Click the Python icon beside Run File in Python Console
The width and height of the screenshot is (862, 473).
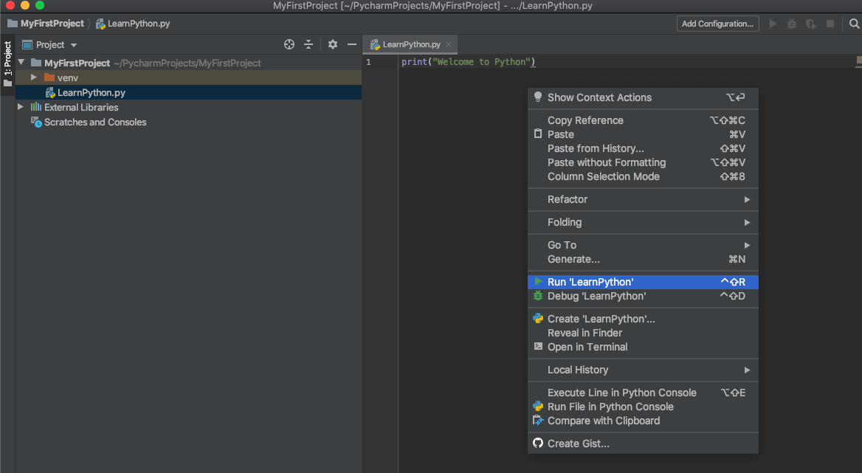[x=538, y=407]
